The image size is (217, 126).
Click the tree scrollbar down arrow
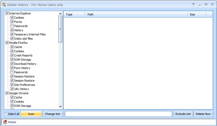[60, 107]
